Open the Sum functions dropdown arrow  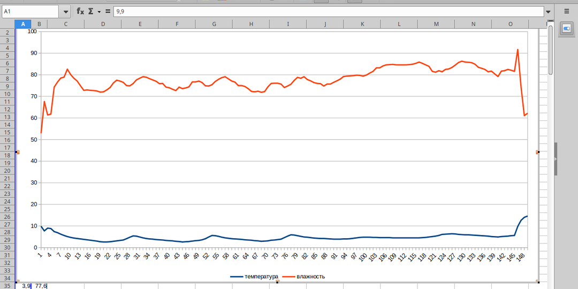99,12
